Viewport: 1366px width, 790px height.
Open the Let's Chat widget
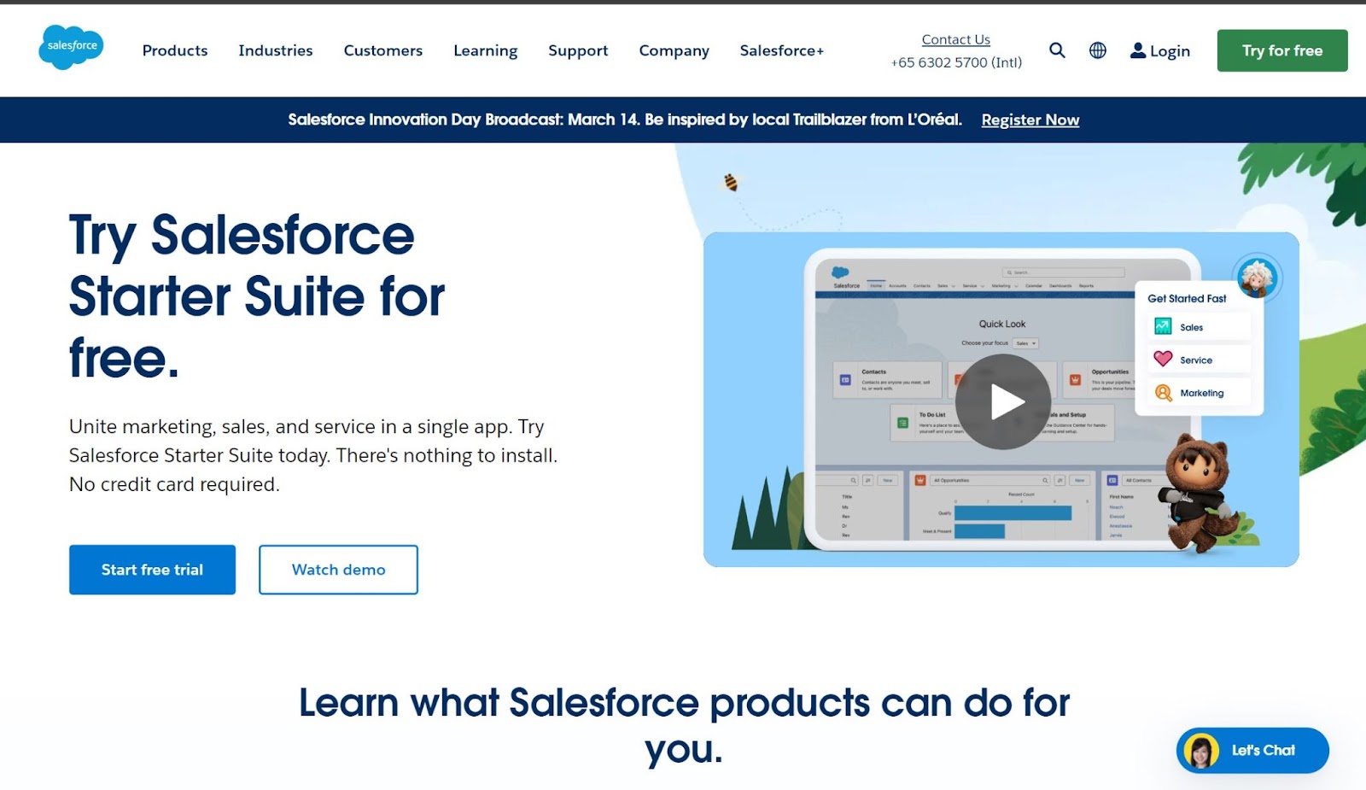click(1252, 751)
